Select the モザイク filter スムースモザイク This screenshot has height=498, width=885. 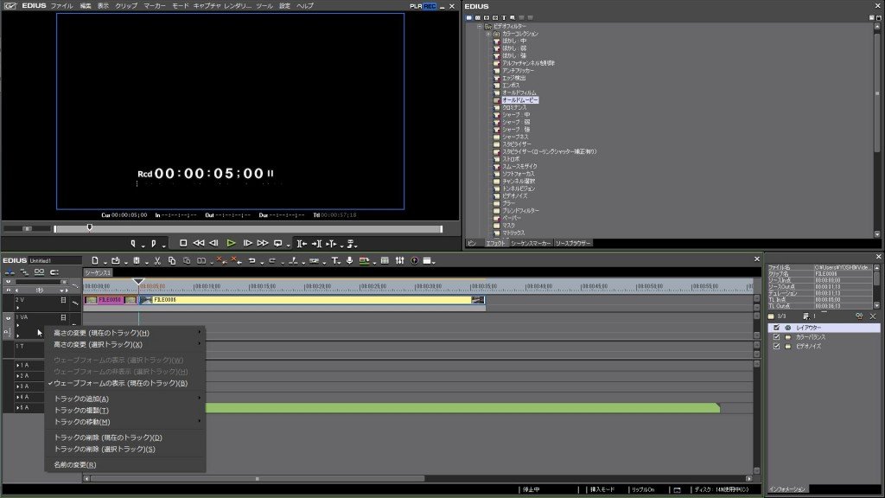pos(519,167)
